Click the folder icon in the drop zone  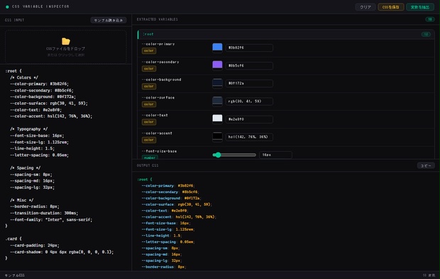pyautogui.click(x=66, y=41)
